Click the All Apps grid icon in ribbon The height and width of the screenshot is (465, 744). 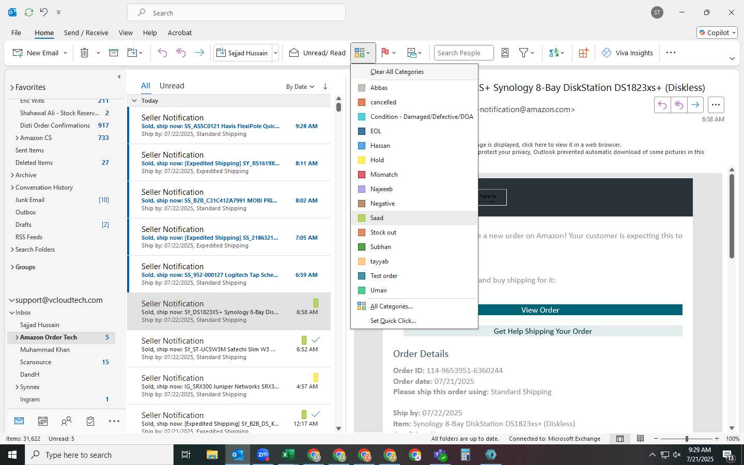pos(583,53)
